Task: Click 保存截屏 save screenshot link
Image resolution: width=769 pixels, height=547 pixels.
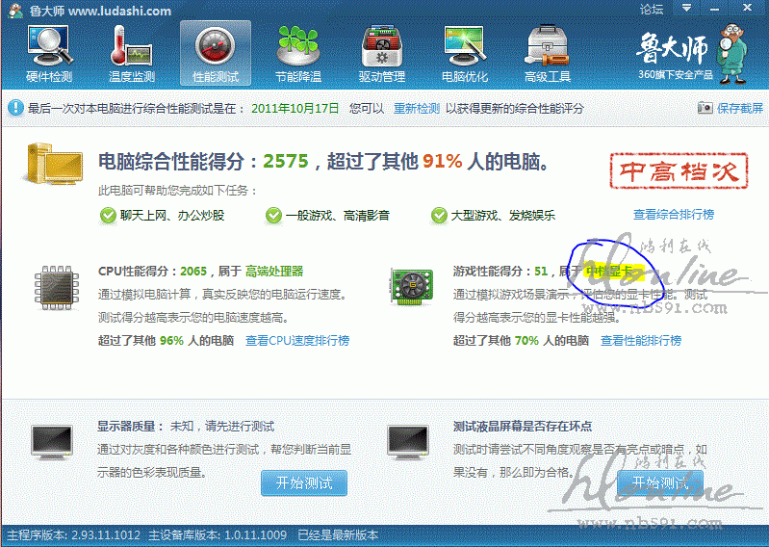Action: click(740, 109)
